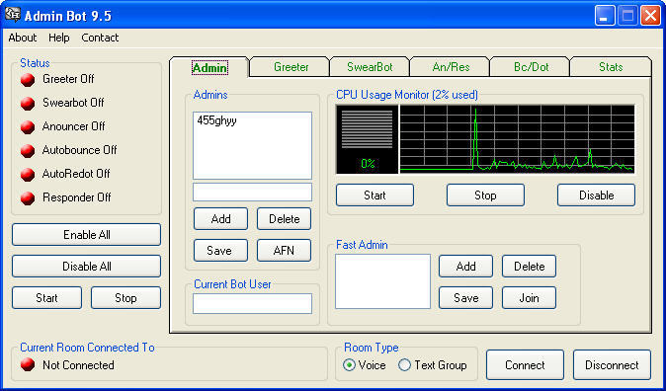Click the Disconnect button

click(612, 364)
